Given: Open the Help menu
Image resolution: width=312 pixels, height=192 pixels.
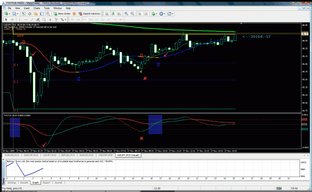Looking at the screenshot, I should pyautogui.click(x=68, y=8).
